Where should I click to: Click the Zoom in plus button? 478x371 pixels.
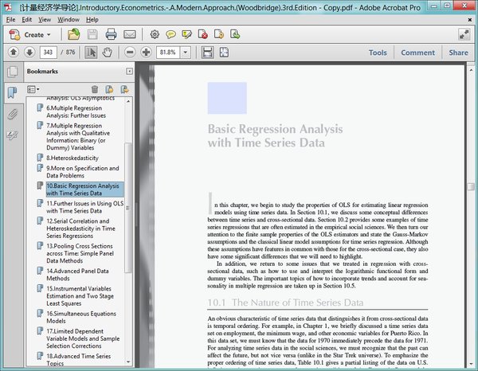tap(146, 53)
